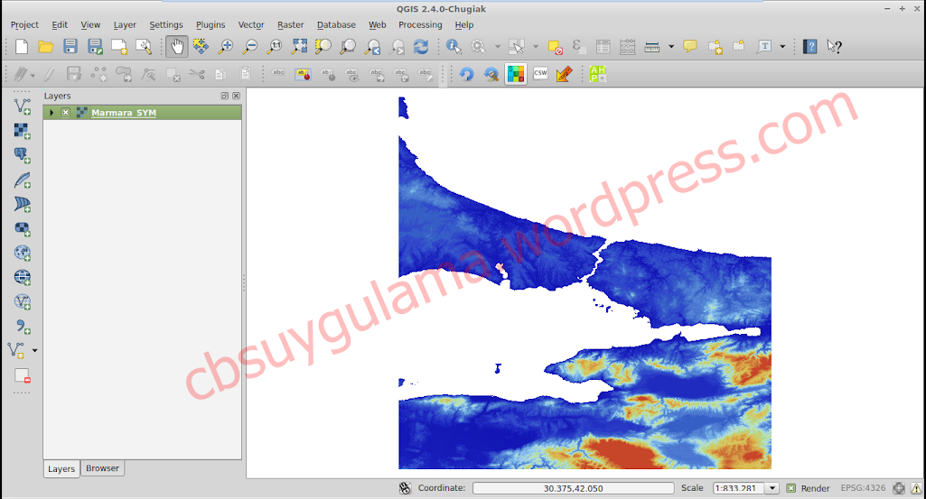926x499 pixels.
Task: Click the Add WFS Layer icon
Action: pyautogui.click(x=23, y=301)
